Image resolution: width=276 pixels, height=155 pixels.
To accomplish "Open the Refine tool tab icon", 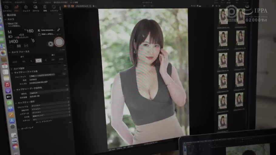I will 54,8.
